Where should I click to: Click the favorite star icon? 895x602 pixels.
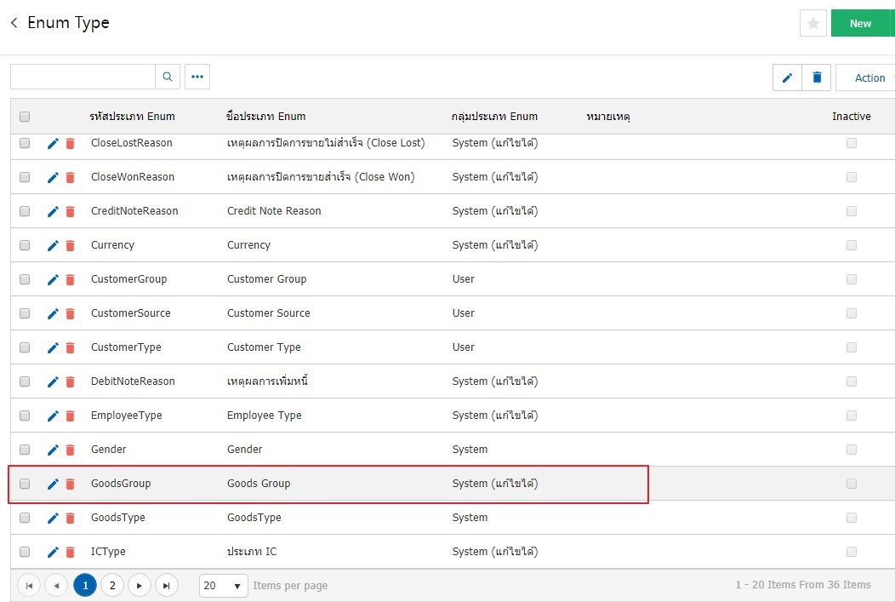812,24
